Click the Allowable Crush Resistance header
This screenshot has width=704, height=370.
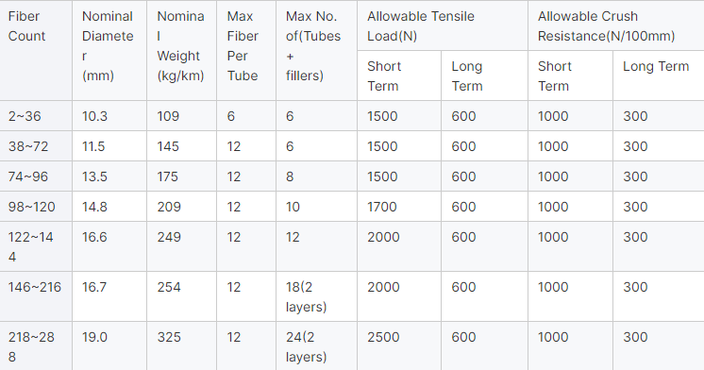tap(616, 25)
